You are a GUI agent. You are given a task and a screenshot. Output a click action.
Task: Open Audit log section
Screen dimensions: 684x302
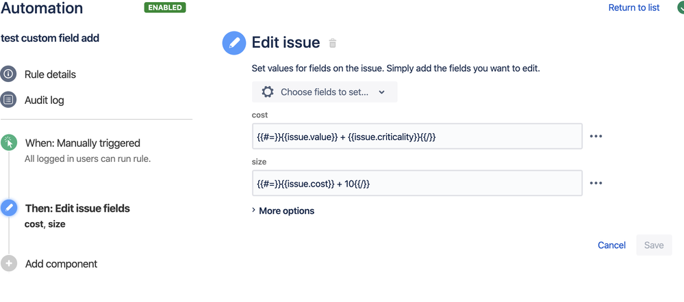coord(45,100)
